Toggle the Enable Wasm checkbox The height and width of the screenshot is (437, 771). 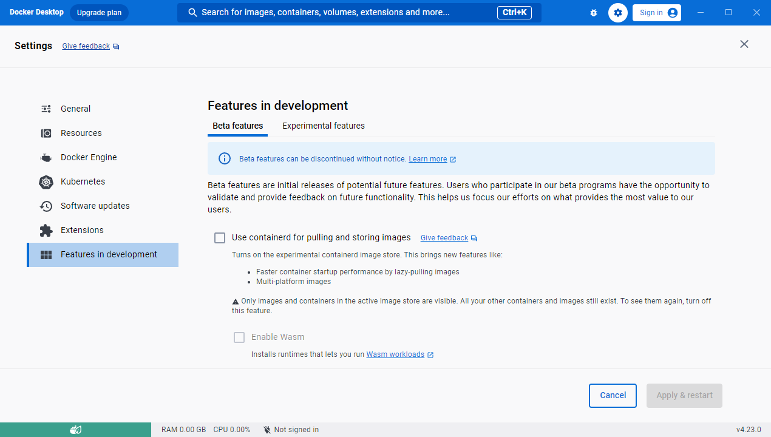click(239, 337)
